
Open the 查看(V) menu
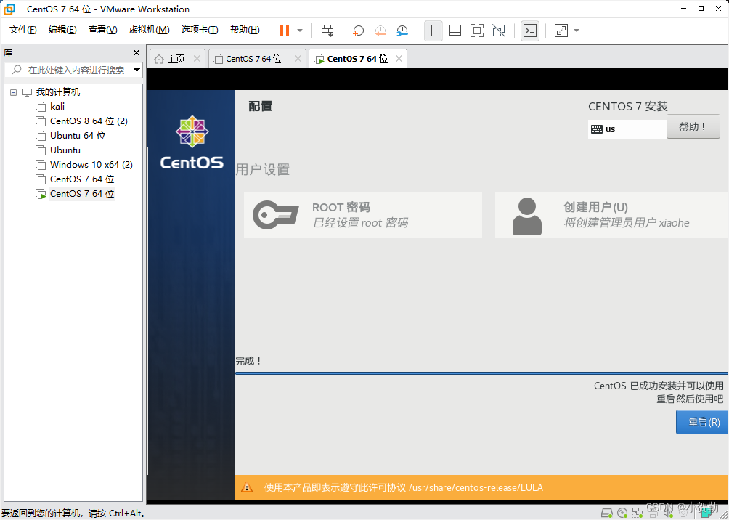(x=103, y=31)
